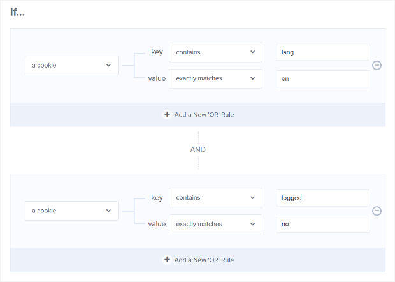395x282 pixels.
Task: Open the second 'a cookie' rule type dropdown
Action: tap(71, 211)
